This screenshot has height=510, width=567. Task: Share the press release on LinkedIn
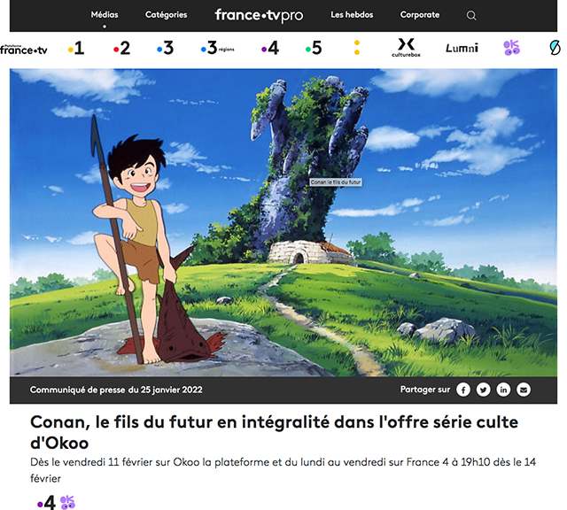click(x=503, y=390)
